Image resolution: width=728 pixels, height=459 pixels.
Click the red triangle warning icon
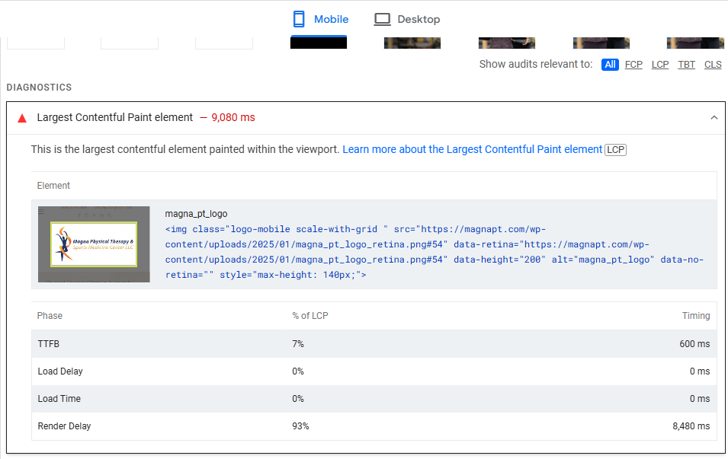[x=22, y=118]
